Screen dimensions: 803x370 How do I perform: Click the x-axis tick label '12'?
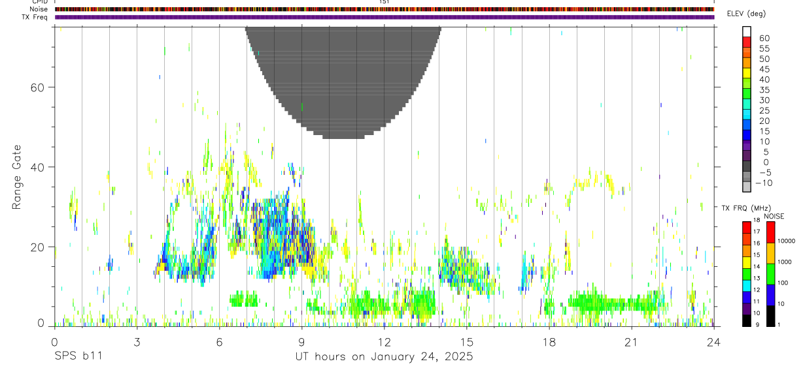tap(384, 341)
